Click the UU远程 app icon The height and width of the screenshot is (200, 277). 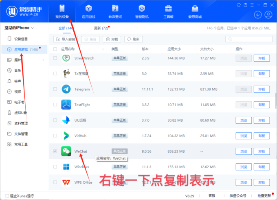tap(66, 120)
